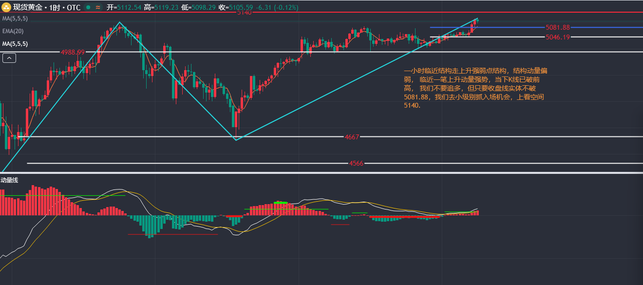
Task: Click the 4988.99 price level label
Action: (73, 52)
